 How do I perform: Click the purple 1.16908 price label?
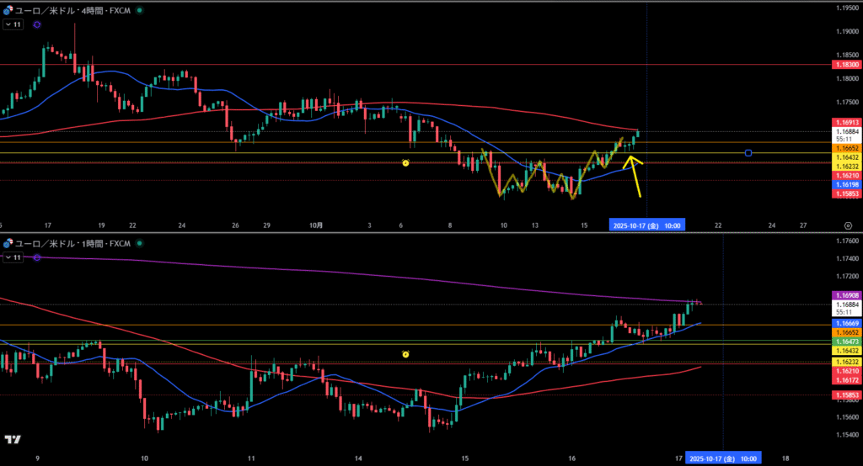(x=845, y=296)
